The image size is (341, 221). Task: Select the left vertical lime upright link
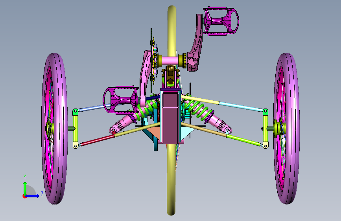[x=75, y=128]
